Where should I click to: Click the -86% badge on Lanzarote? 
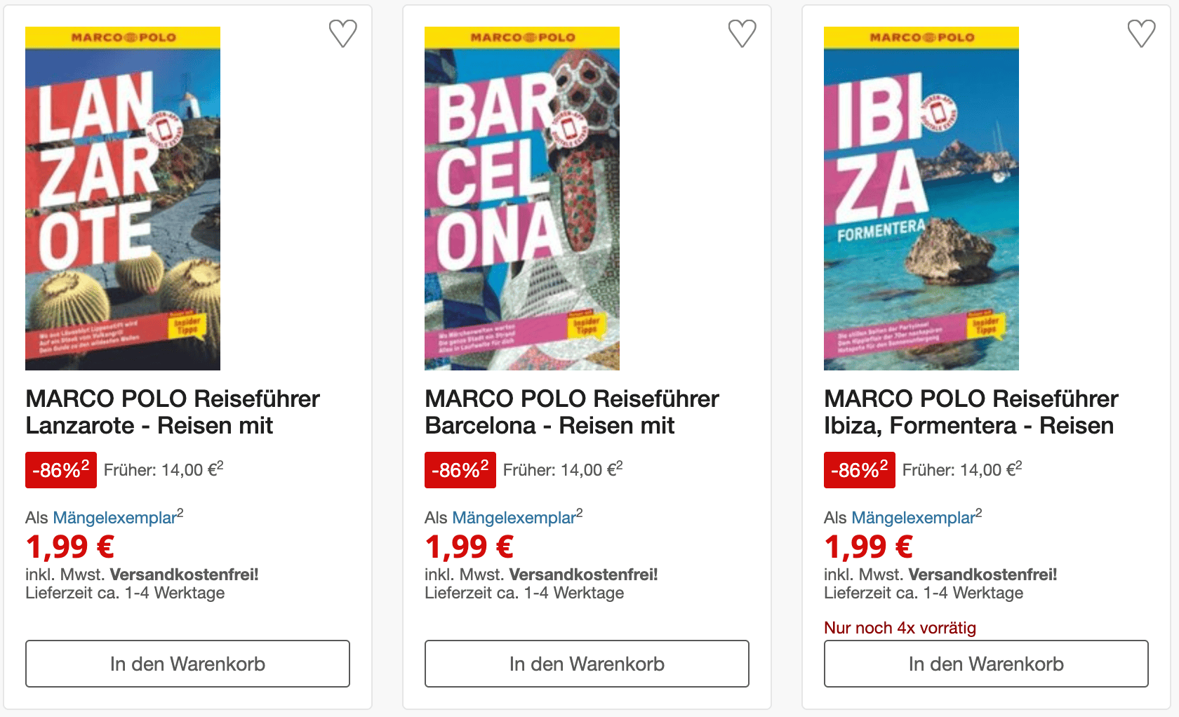click(61, 470)
